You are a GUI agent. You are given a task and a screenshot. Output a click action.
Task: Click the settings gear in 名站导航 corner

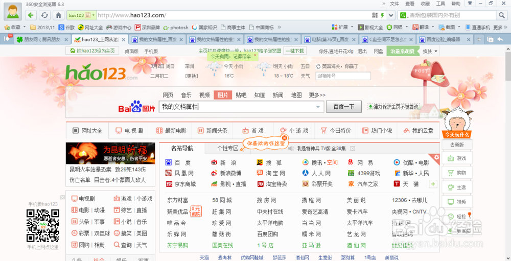point(436,157)
